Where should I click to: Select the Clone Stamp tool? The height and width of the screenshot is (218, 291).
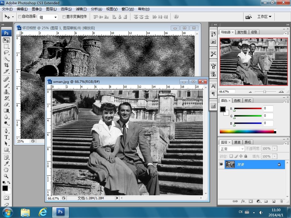click(x=6, y=92)
